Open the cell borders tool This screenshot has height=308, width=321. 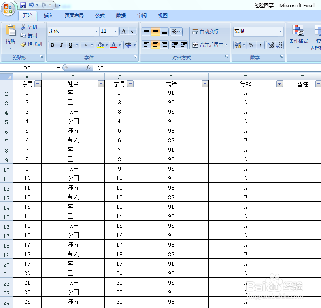tap(85, 45)
